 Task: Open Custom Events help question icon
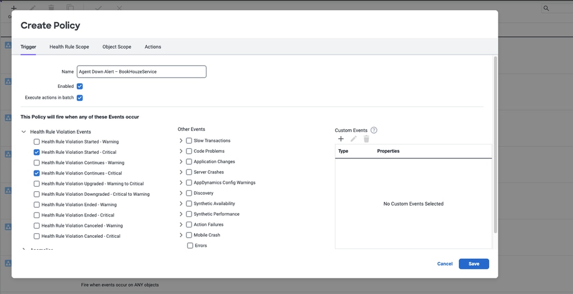click(x=374, y=130)
